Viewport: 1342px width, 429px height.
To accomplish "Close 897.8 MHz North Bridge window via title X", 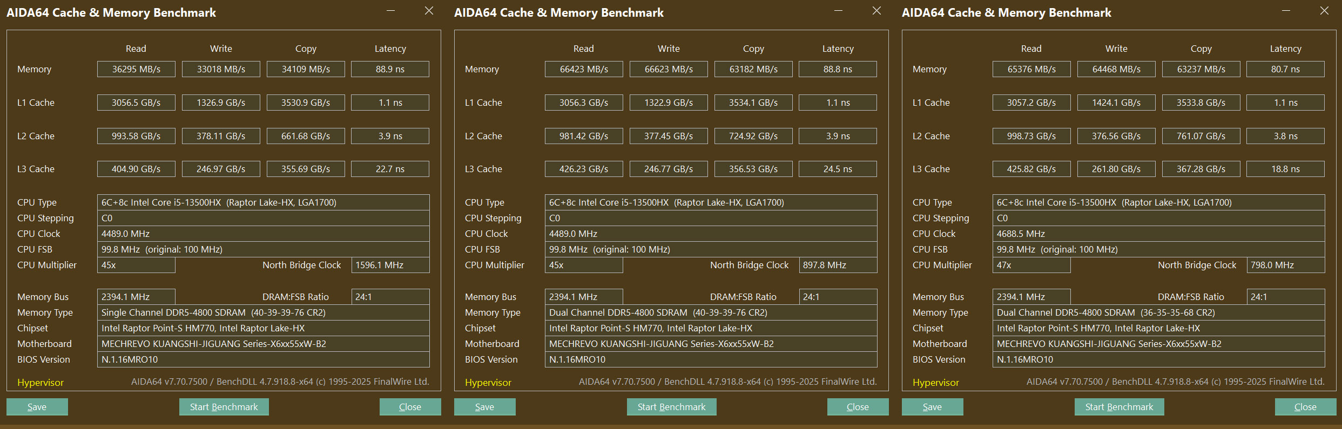I will tap(876, 11).
